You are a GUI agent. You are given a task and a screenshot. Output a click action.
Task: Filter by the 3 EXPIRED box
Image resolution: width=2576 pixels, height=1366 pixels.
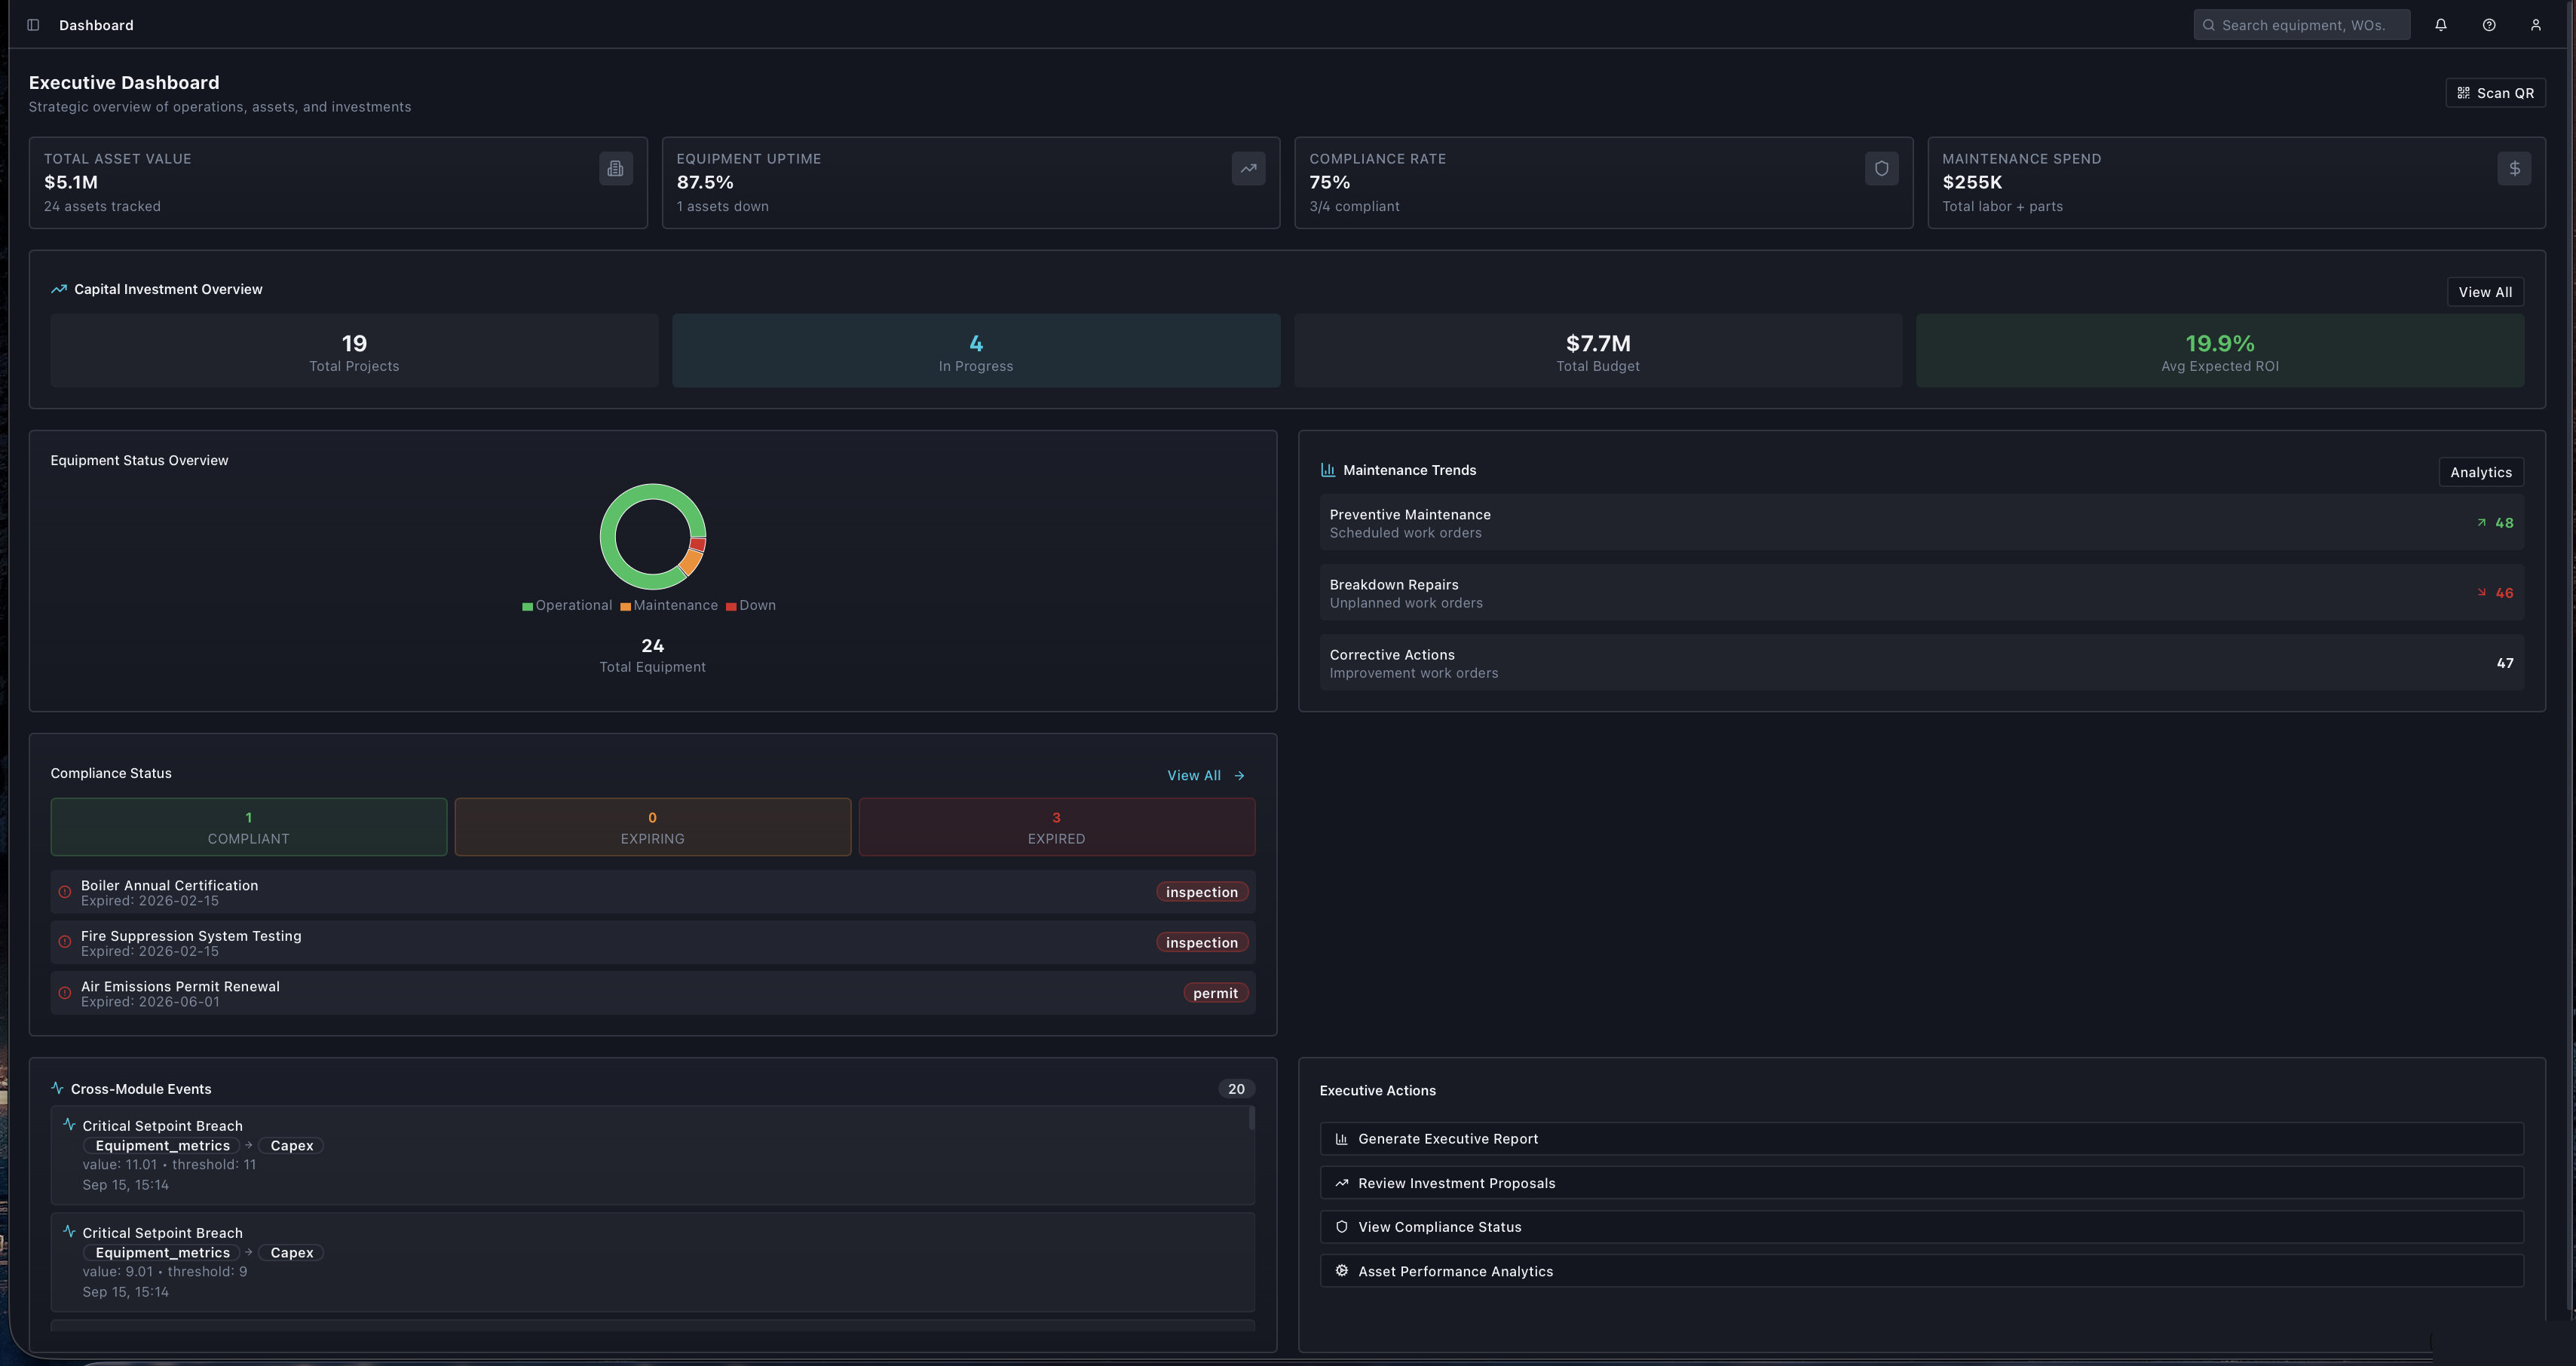1057,827
